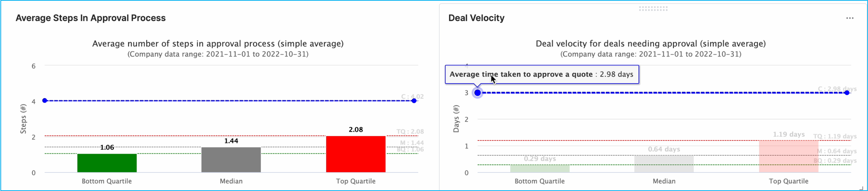Click the faded 1.19 days Top Quartile bar
This screenshot has width=868, height=191.
tap(788, 156)
